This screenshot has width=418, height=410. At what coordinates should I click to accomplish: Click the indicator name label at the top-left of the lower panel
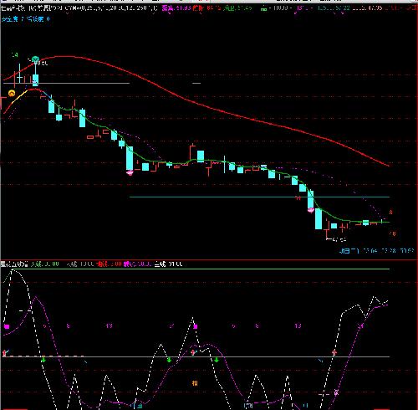(14, 264)
